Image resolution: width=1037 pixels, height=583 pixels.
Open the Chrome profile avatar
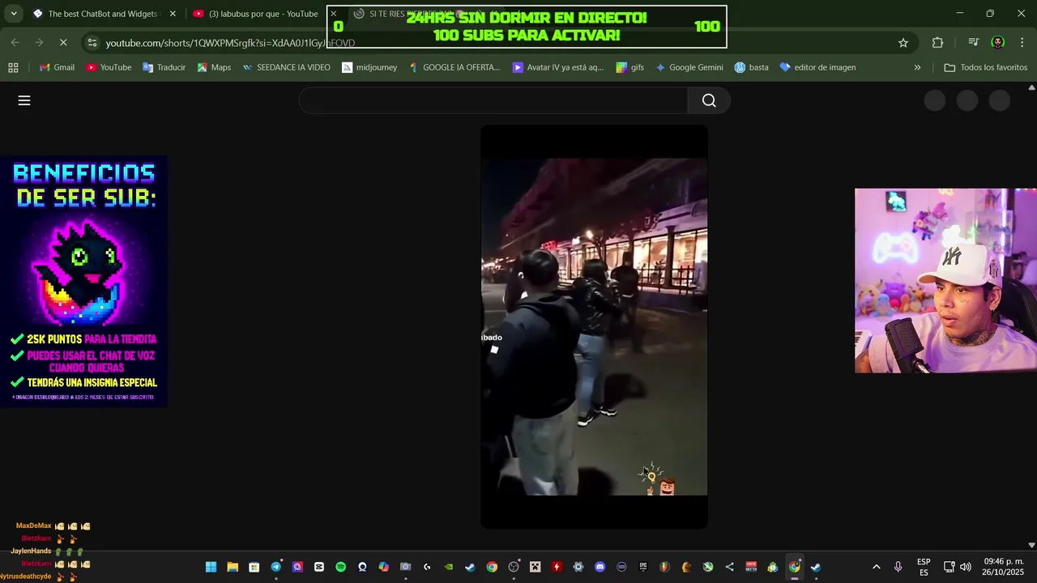998,43
